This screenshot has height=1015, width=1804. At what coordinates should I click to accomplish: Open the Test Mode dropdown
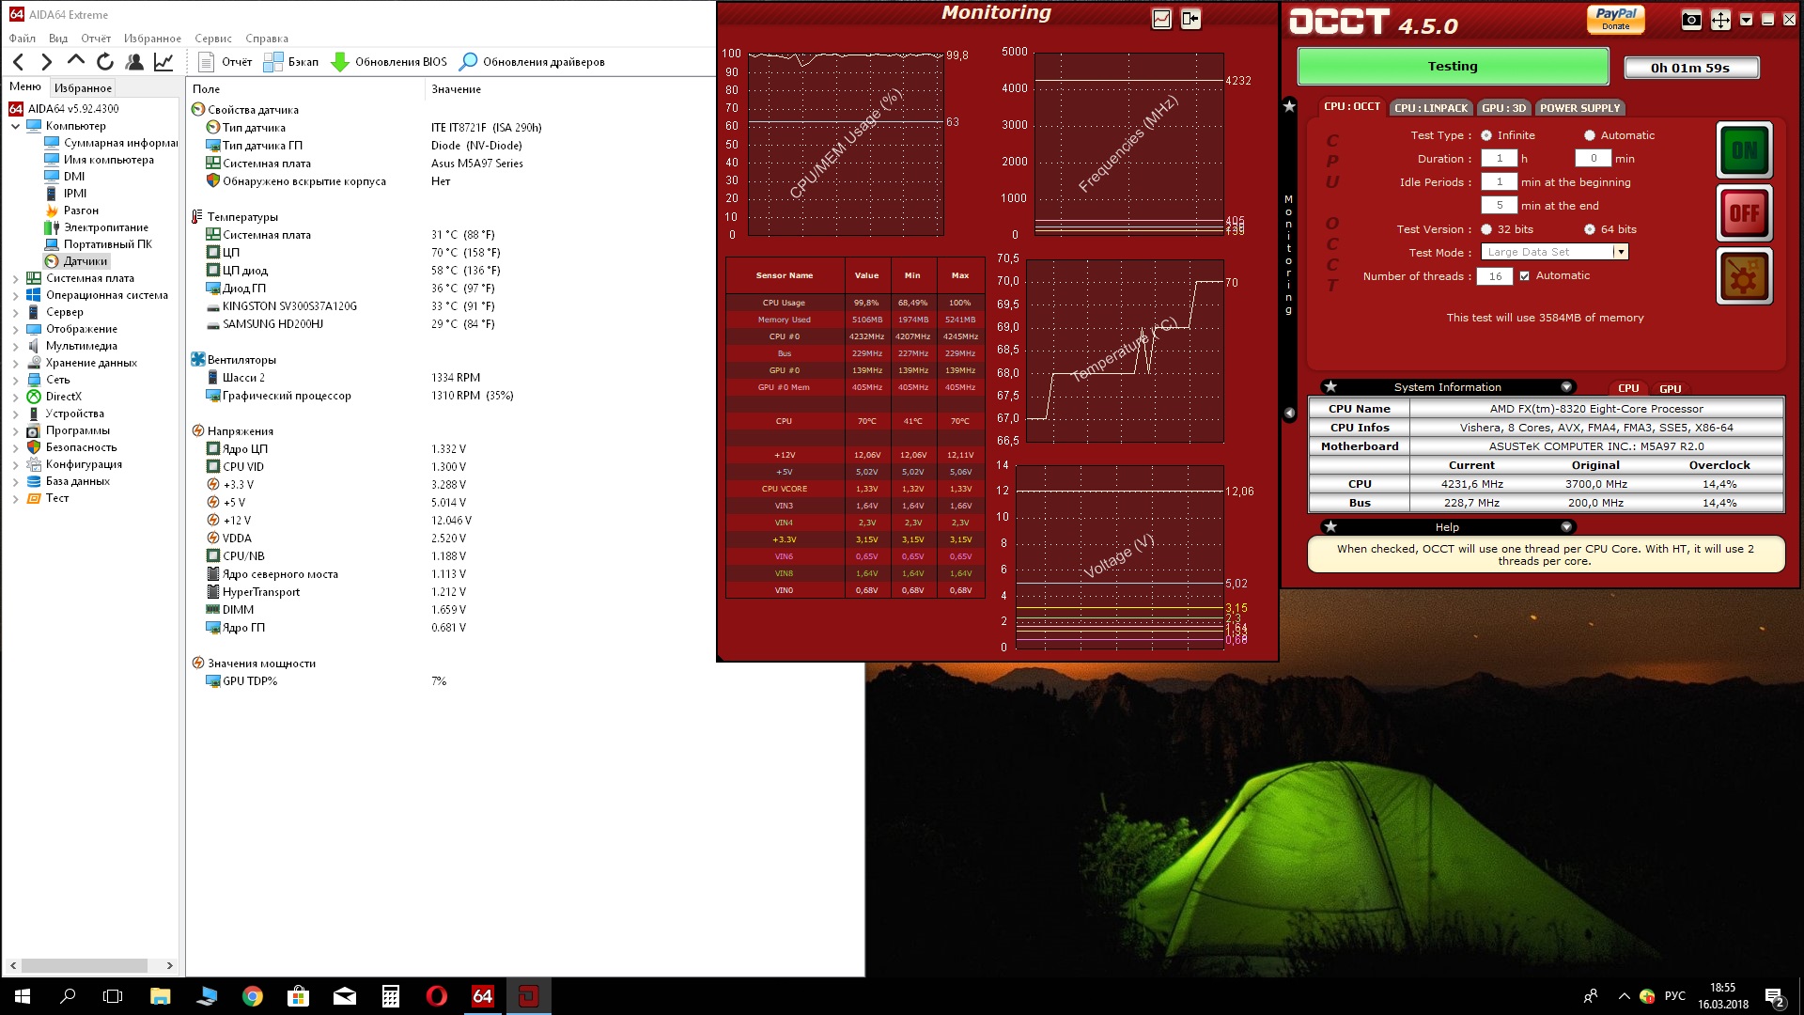pos(1620,252)
